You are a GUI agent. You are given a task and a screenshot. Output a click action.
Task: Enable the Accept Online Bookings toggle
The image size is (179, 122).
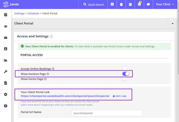tap(126, 69)
